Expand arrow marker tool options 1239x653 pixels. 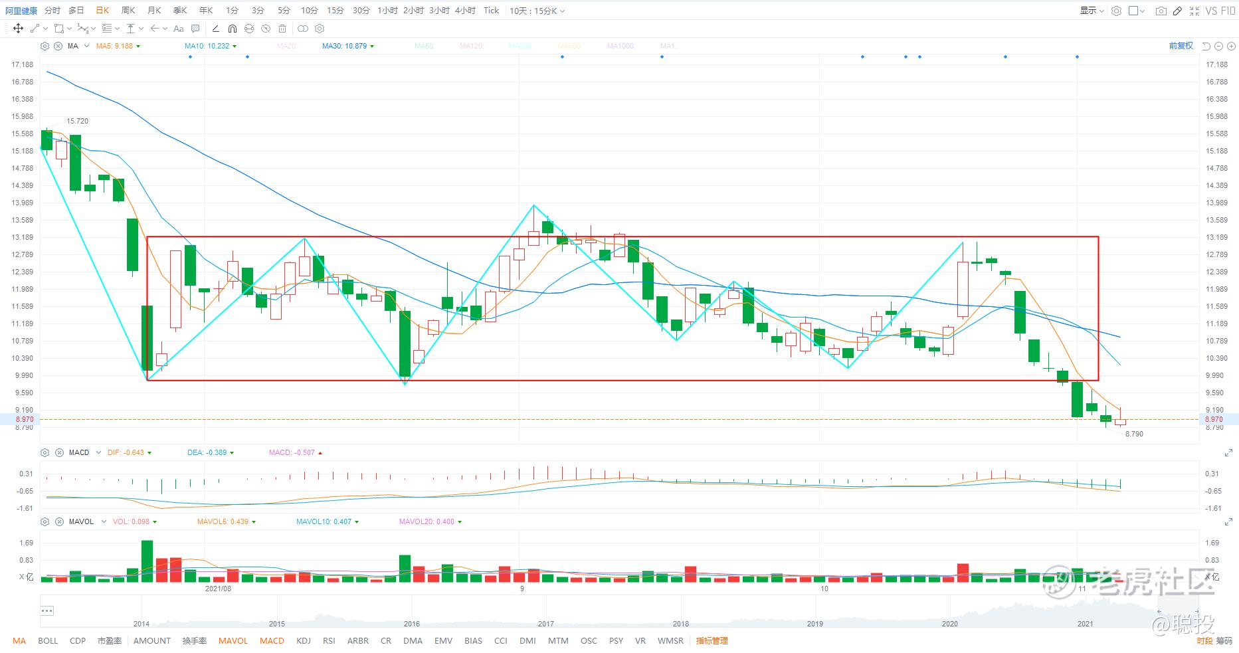click(165, 29)
